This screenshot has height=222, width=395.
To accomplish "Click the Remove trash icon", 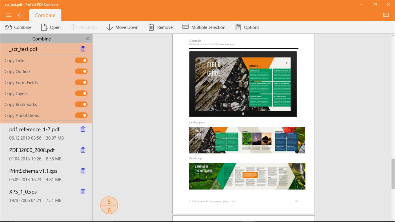I will pyautogui.click(x=152, y=27).
